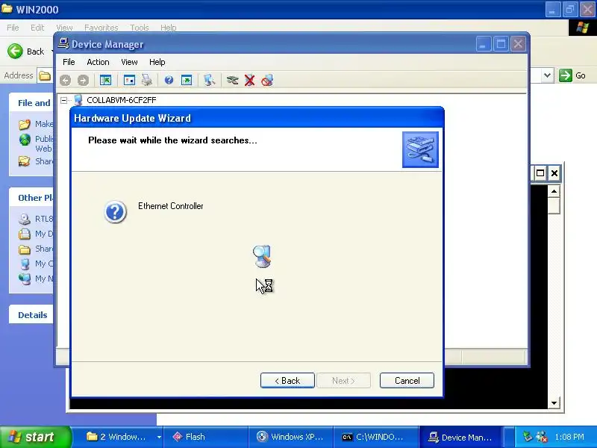Click the Make new folder icon in sidebar

coord(25,124)
